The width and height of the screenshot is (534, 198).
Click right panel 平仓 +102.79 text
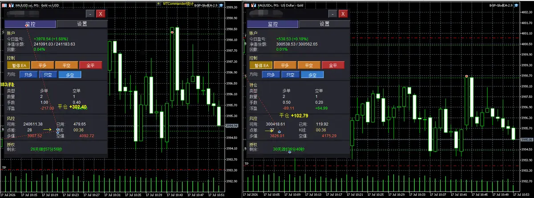click(294, 116)
